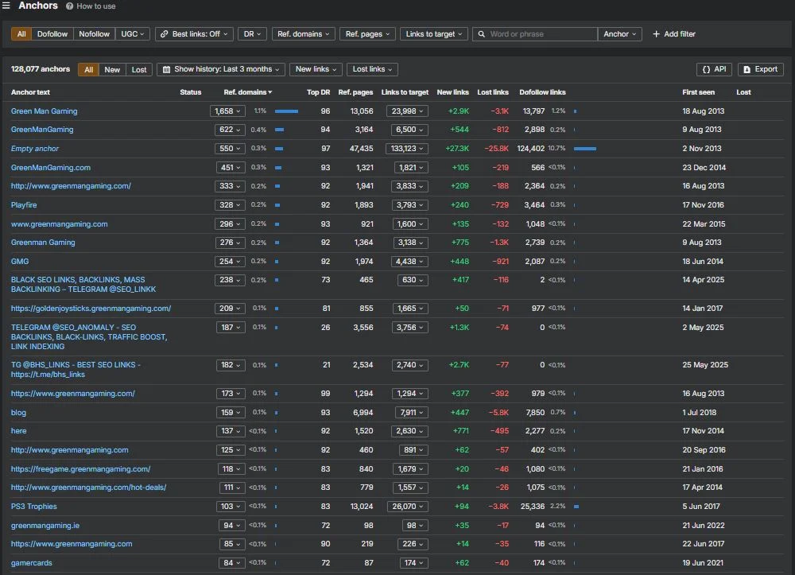Click the 18 Aug 2013 first seen date
The height and width of the screenshot is (575, 795).
(x=704, y=111)
